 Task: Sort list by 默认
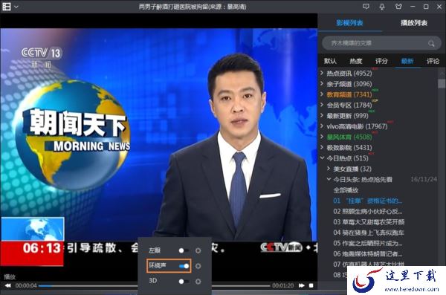click(330, 61)
